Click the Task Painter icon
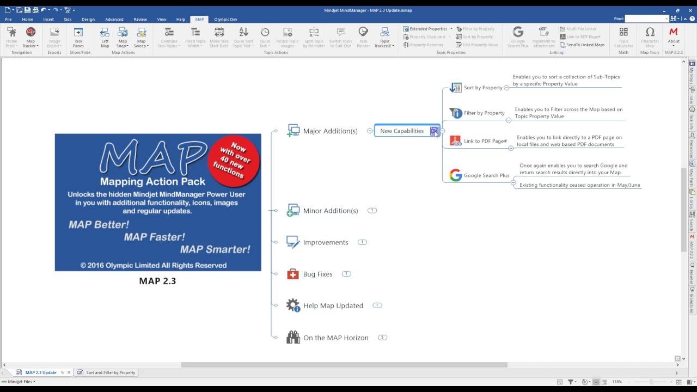 (x=363, y=32)
